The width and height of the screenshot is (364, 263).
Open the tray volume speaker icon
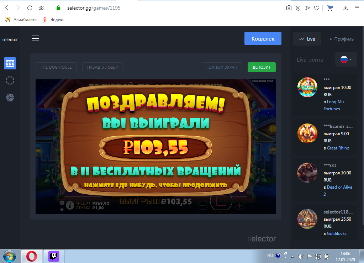click(x=301, y=257)
